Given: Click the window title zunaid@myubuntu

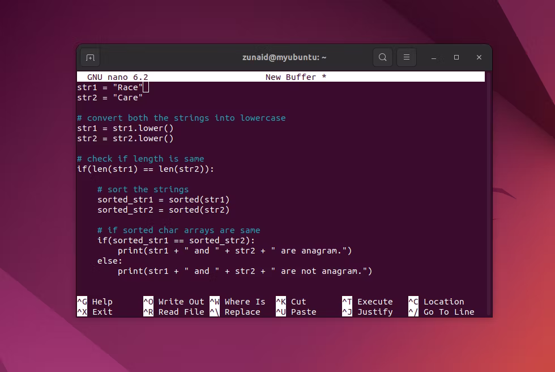Looking at the screenshot, I should [284, 57].
